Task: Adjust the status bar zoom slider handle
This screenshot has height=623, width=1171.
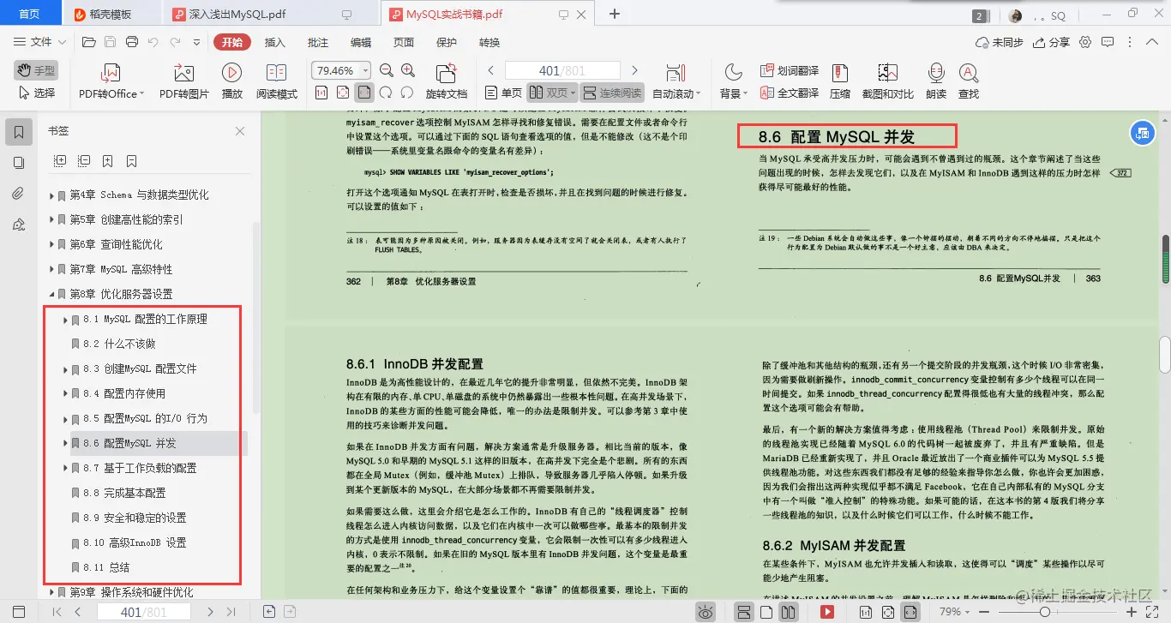Action: 1045,612
